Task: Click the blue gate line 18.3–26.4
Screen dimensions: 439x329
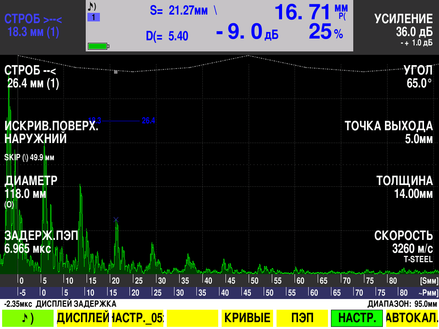Action: tap(121, 121)
